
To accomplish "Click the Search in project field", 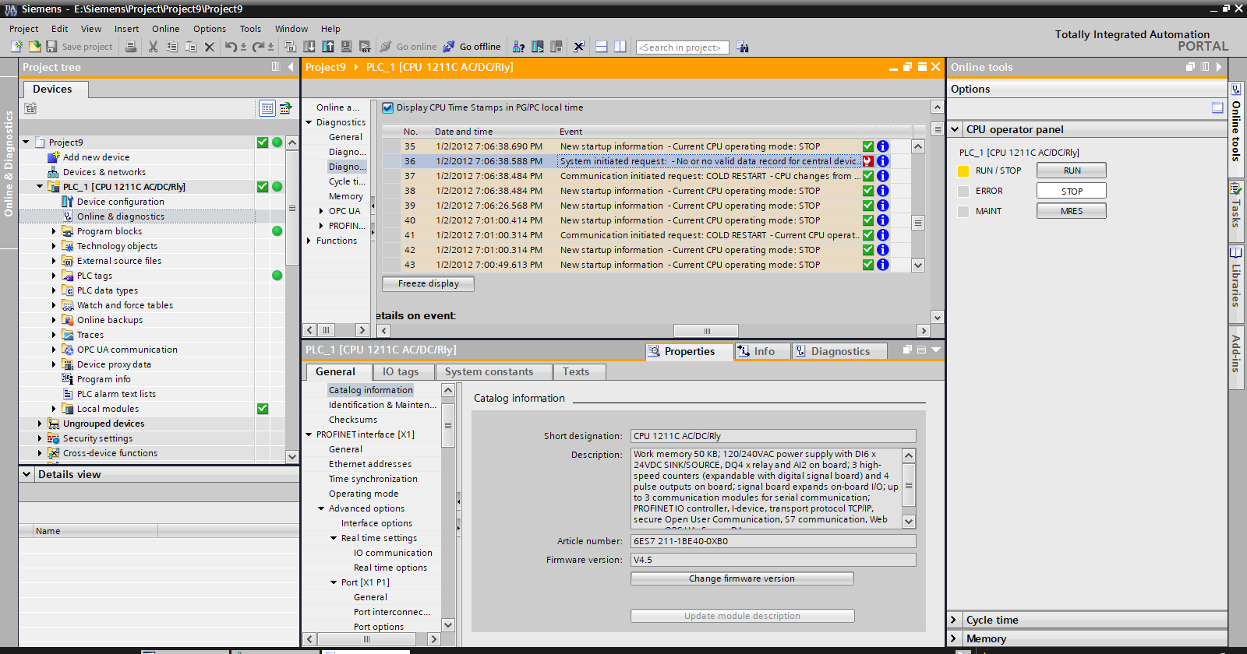I will point(682,47).
